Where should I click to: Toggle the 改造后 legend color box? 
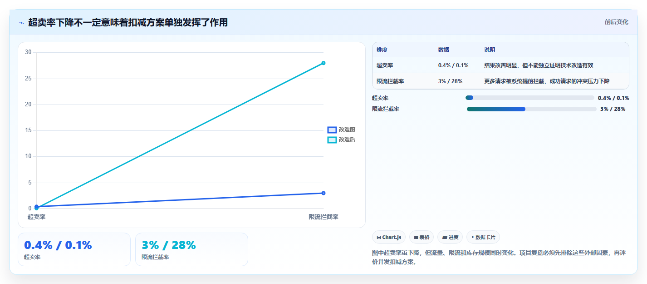[x=332, y=140]
